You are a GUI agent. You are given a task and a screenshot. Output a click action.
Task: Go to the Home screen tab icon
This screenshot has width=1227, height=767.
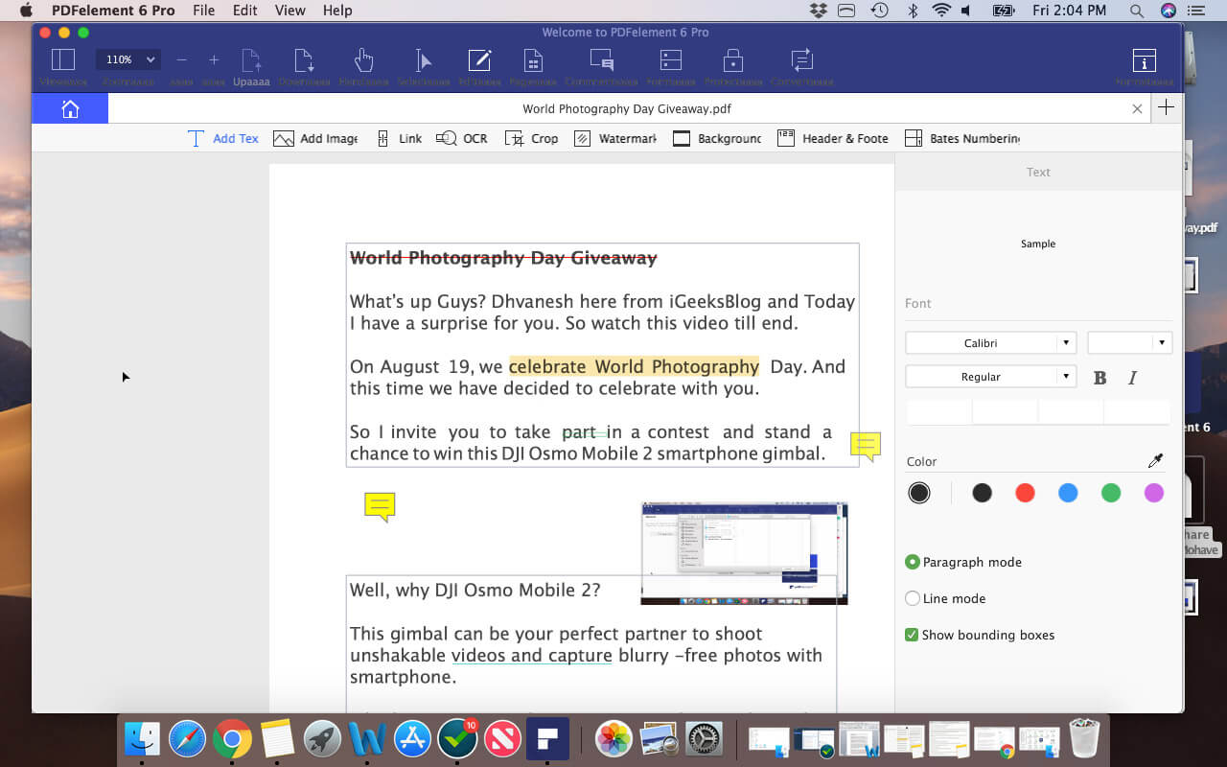click(x=70, y=108)
